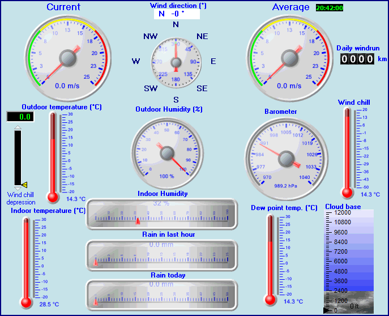This screenshot has width=389, height=316.
Task: Click the '14.3 °C' reading under Wind chill thermometer
Action: (370, 194)
